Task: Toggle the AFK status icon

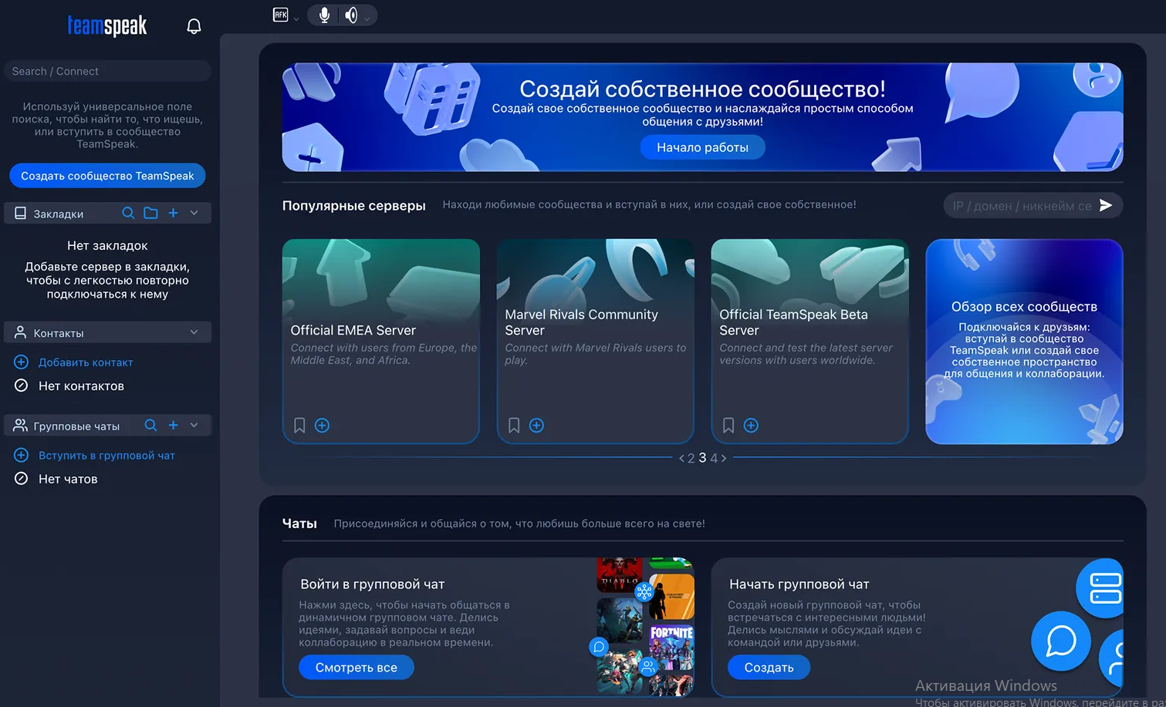Action: pyautogui.click(x=280, y=15)
